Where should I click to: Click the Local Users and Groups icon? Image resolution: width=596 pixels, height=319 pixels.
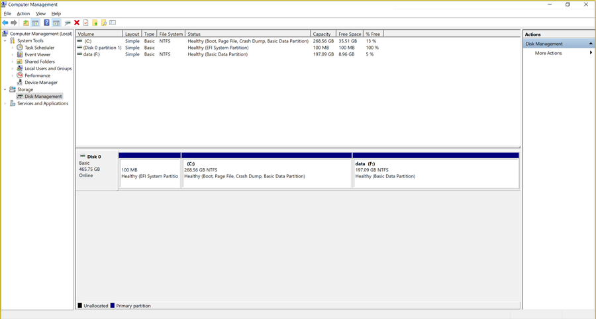click(x=20, y=68)
